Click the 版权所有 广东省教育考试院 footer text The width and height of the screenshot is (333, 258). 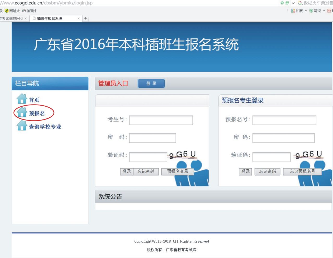click(172, 250)
